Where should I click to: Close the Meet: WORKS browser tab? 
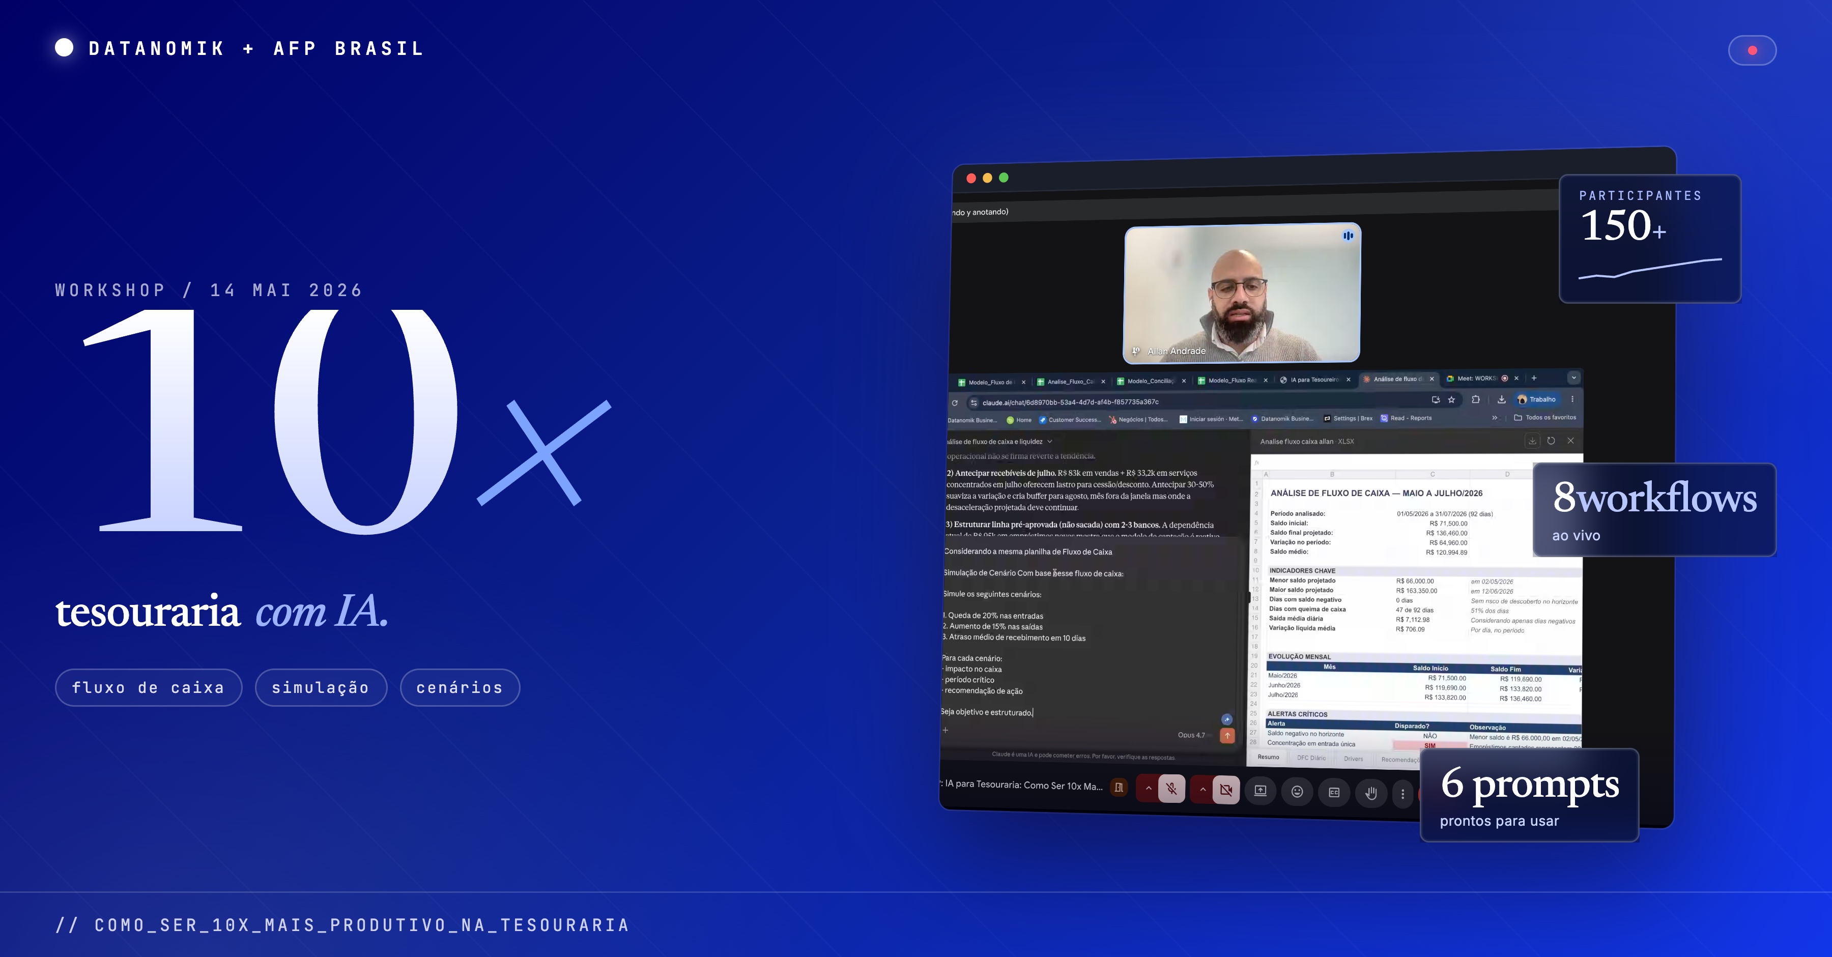1516,378
